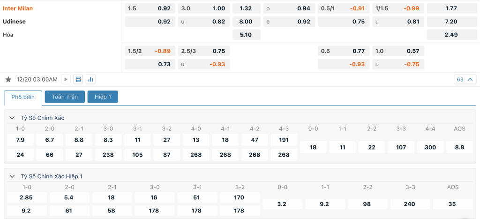Screen dimensions: 480x219
Task: Switch to Toàn Trận tab
Action: (x=65, y=97)
